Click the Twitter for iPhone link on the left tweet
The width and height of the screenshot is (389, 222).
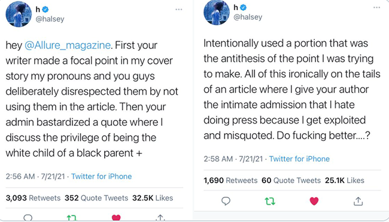click(x=102, y=177)
